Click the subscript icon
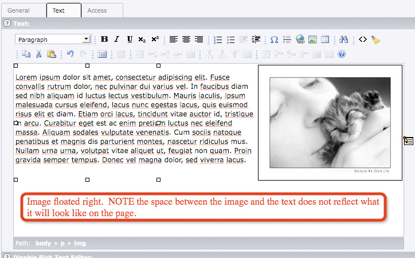The image size is (415, 258). 142,40
